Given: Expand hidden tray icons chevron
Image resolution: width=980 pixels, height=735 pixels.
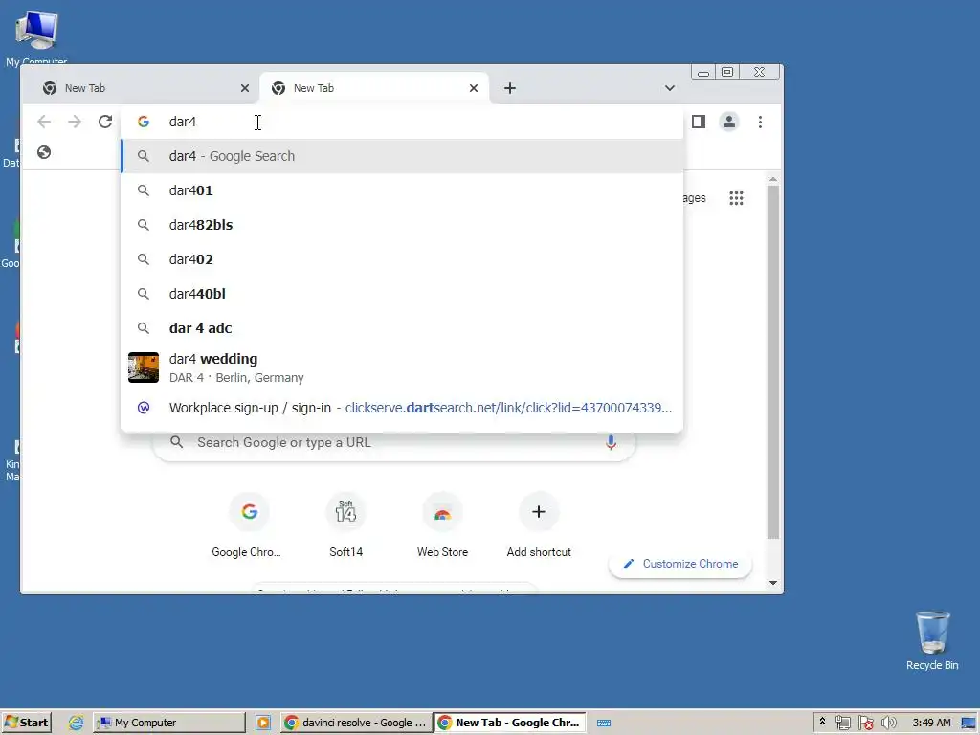Looking at the screenshot, I should pos(822,722).
